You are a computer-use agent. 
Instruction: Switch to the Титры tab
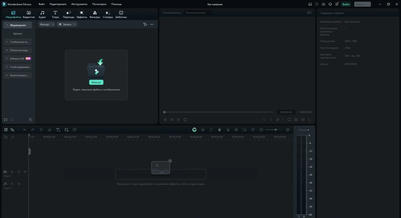point(55,15)
